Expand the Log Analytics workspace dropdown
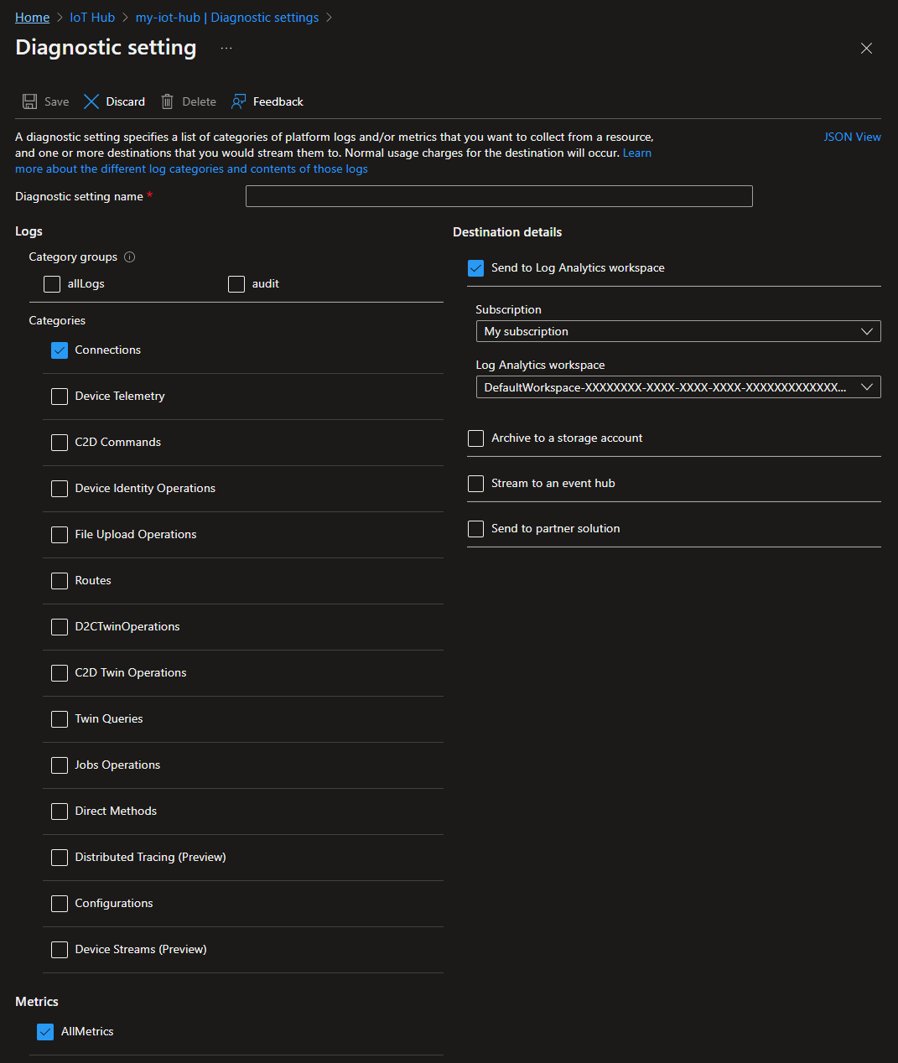Screen dimensions: 898x1063 (866, 386)
